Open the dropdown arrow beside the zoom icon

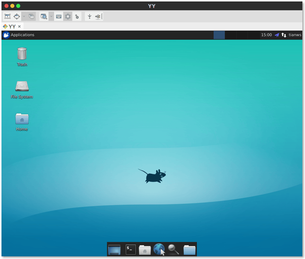[51, 16]
